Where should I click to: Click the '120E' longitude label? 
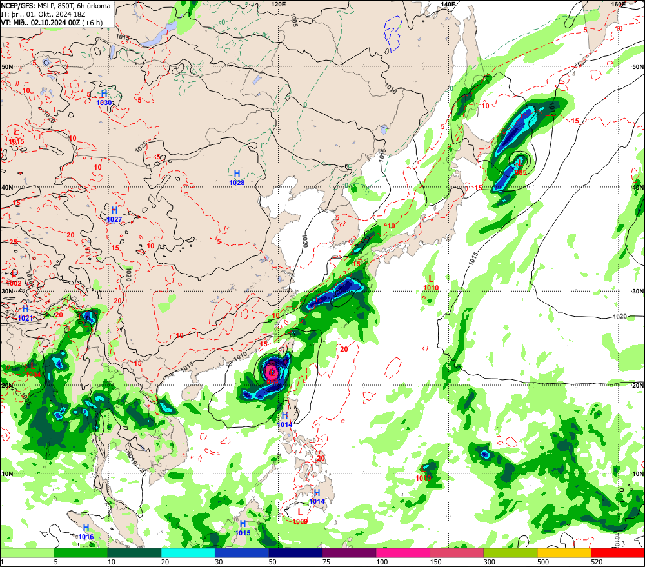pos(279,4)
